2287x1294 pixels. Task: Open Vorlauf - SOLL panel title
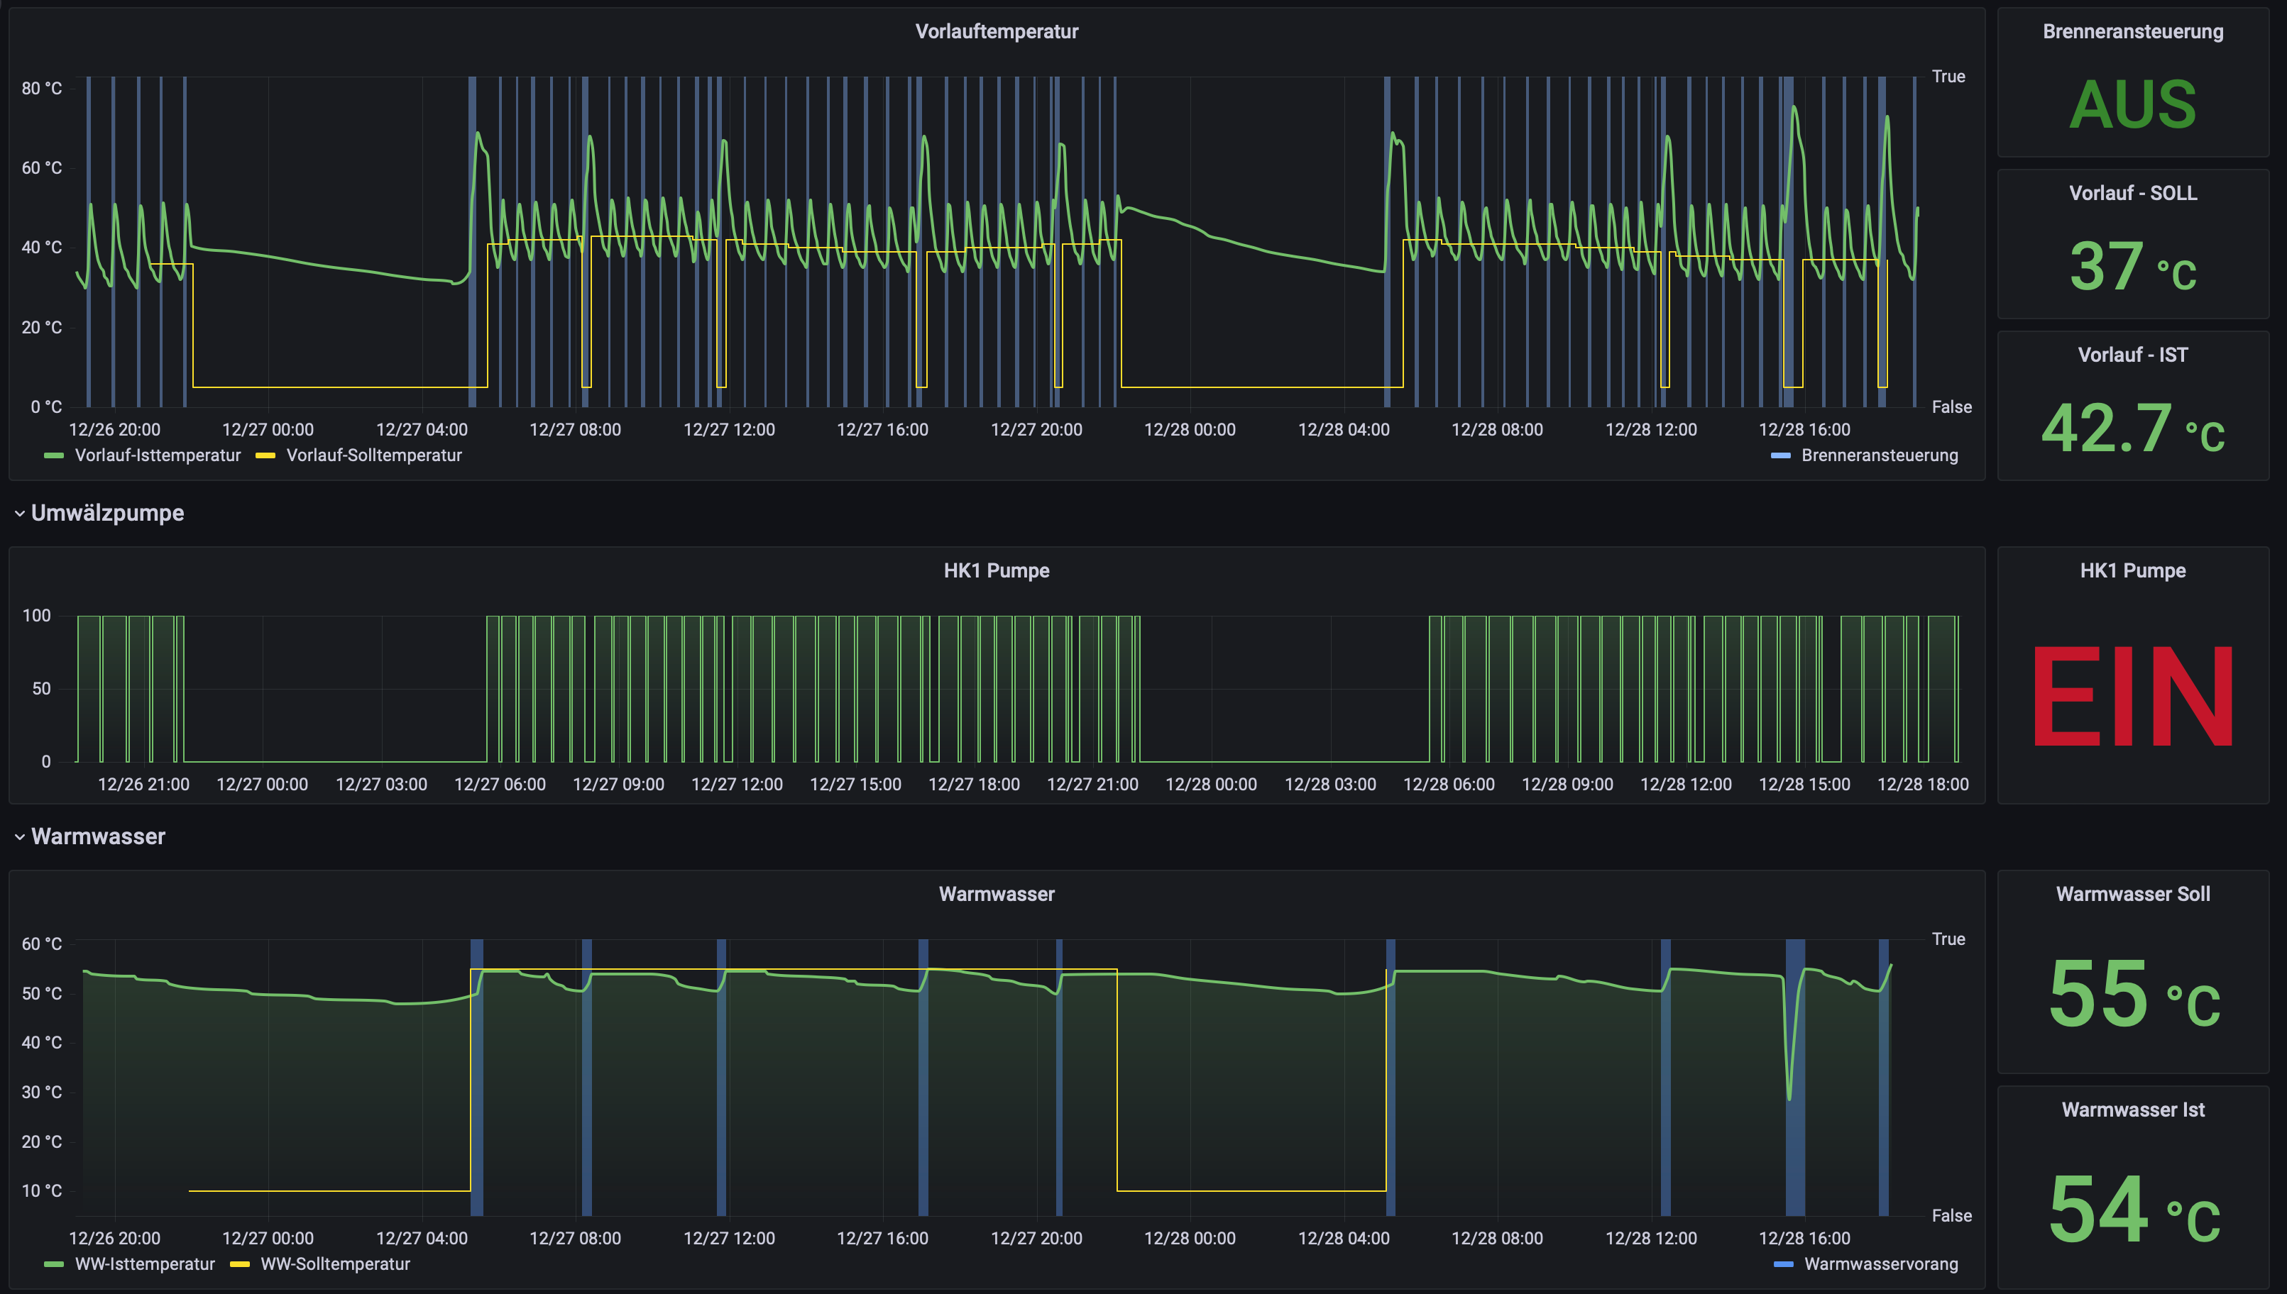(2132, 194)
